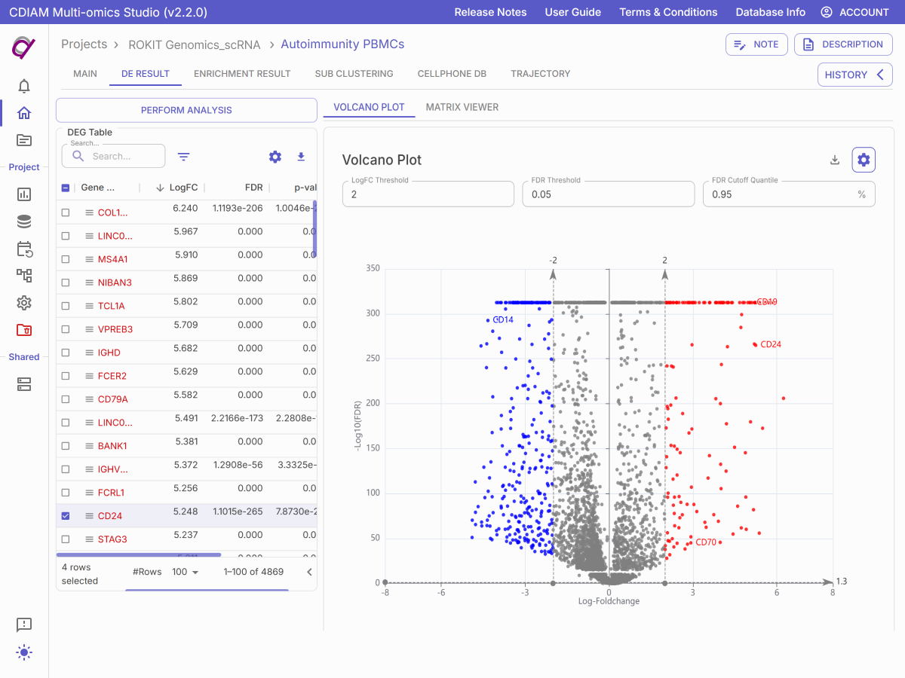
Task: Click the Projects breadcrumb
Action: coord(84,44)
